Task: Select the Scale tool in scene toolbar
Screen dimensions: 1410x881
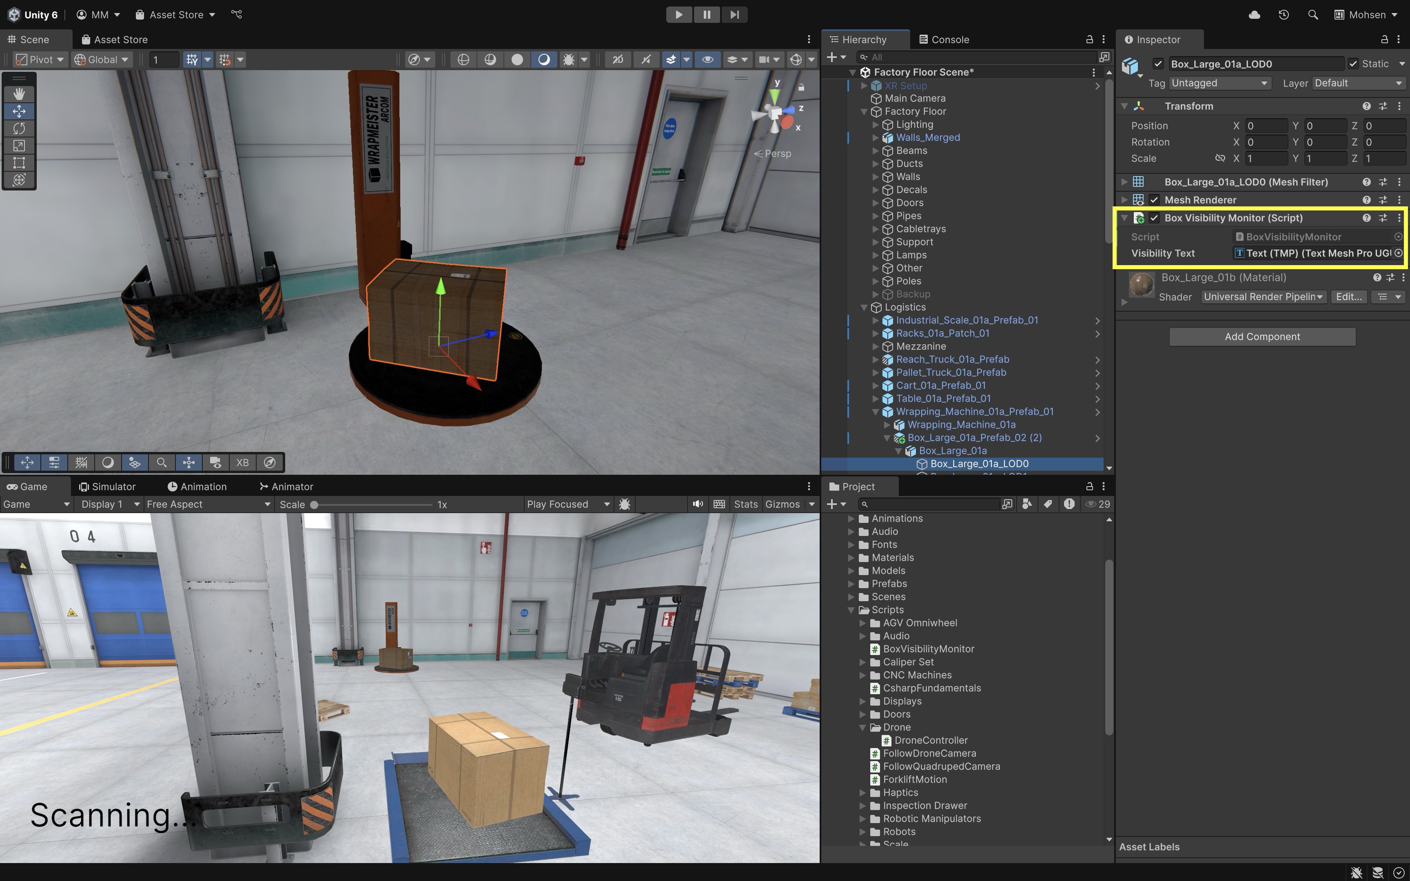Action: (19, 146)
